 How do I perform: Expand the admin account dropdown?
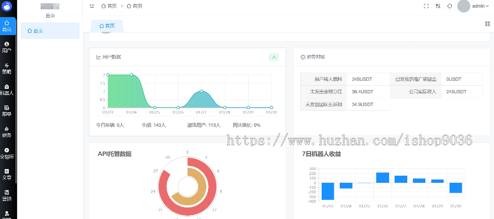(x=480, y=6)
